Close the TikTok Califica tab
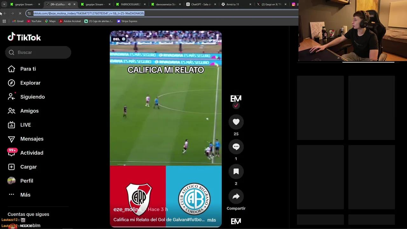This screenshot has width=407, height=229. (x=74, y=4)
